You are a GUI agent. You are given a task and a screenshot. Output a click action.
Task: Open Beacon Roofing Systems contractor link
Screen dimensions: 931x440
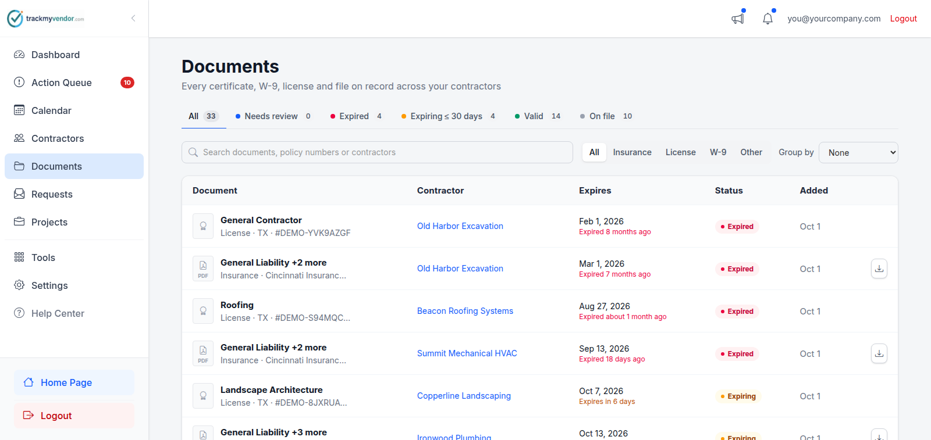465,311
